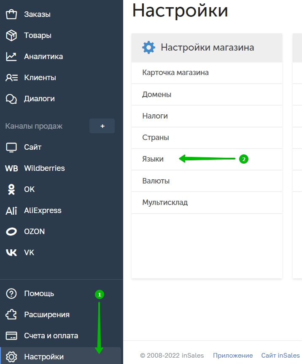Open the Аналитика chart icon
Image resolution: width=302 pixels, height=364 pixels.
pos(11,57)
